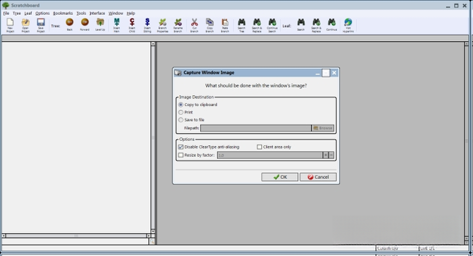
Task: Open the Help menu
Action: click(x=130, y=14)
